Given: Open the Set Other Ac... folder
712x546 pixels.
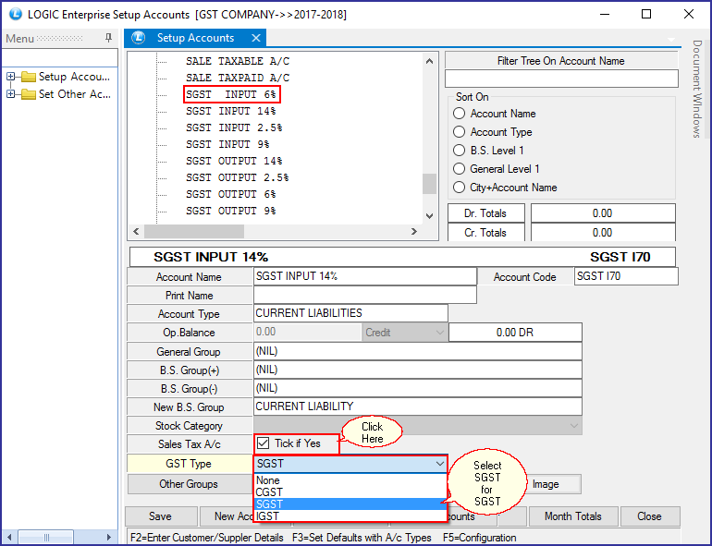Looking at the screenshot, I should [x=29, y=94].
